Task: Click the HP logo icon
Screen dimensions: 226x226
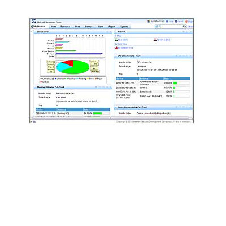Action: click(x=34, y=21)
